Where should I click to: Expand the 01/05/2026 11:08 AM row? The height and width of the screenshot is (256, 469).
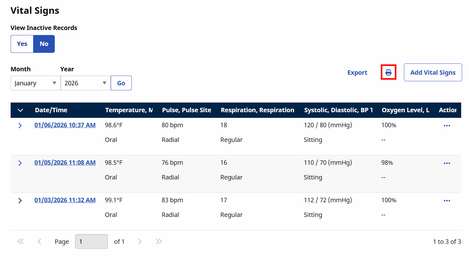[x=20, y=163]
